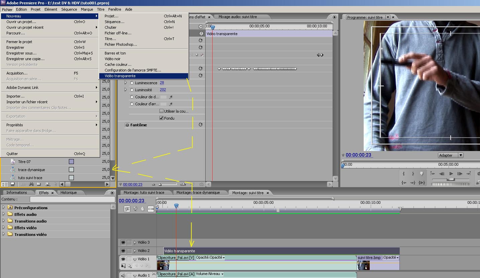The image size is (480, 278).
Task: Toggle the Utiliser la cou... checkbox
Action: 161,111
